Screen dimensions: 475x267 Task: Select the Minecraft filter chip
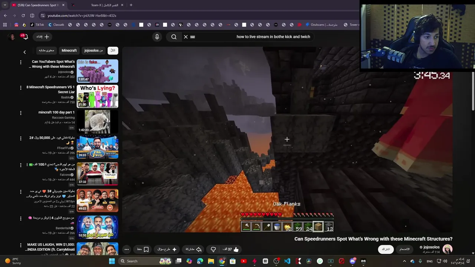click(69, 50)
